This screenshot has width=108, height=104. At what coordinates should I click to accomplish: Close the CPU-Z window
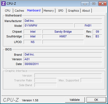point(102,4)
